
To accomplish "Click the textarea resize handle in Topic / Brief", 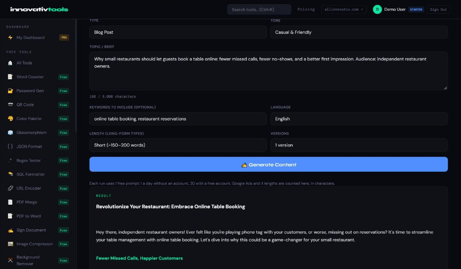I will pyautogui.click(x=445, y=88).
